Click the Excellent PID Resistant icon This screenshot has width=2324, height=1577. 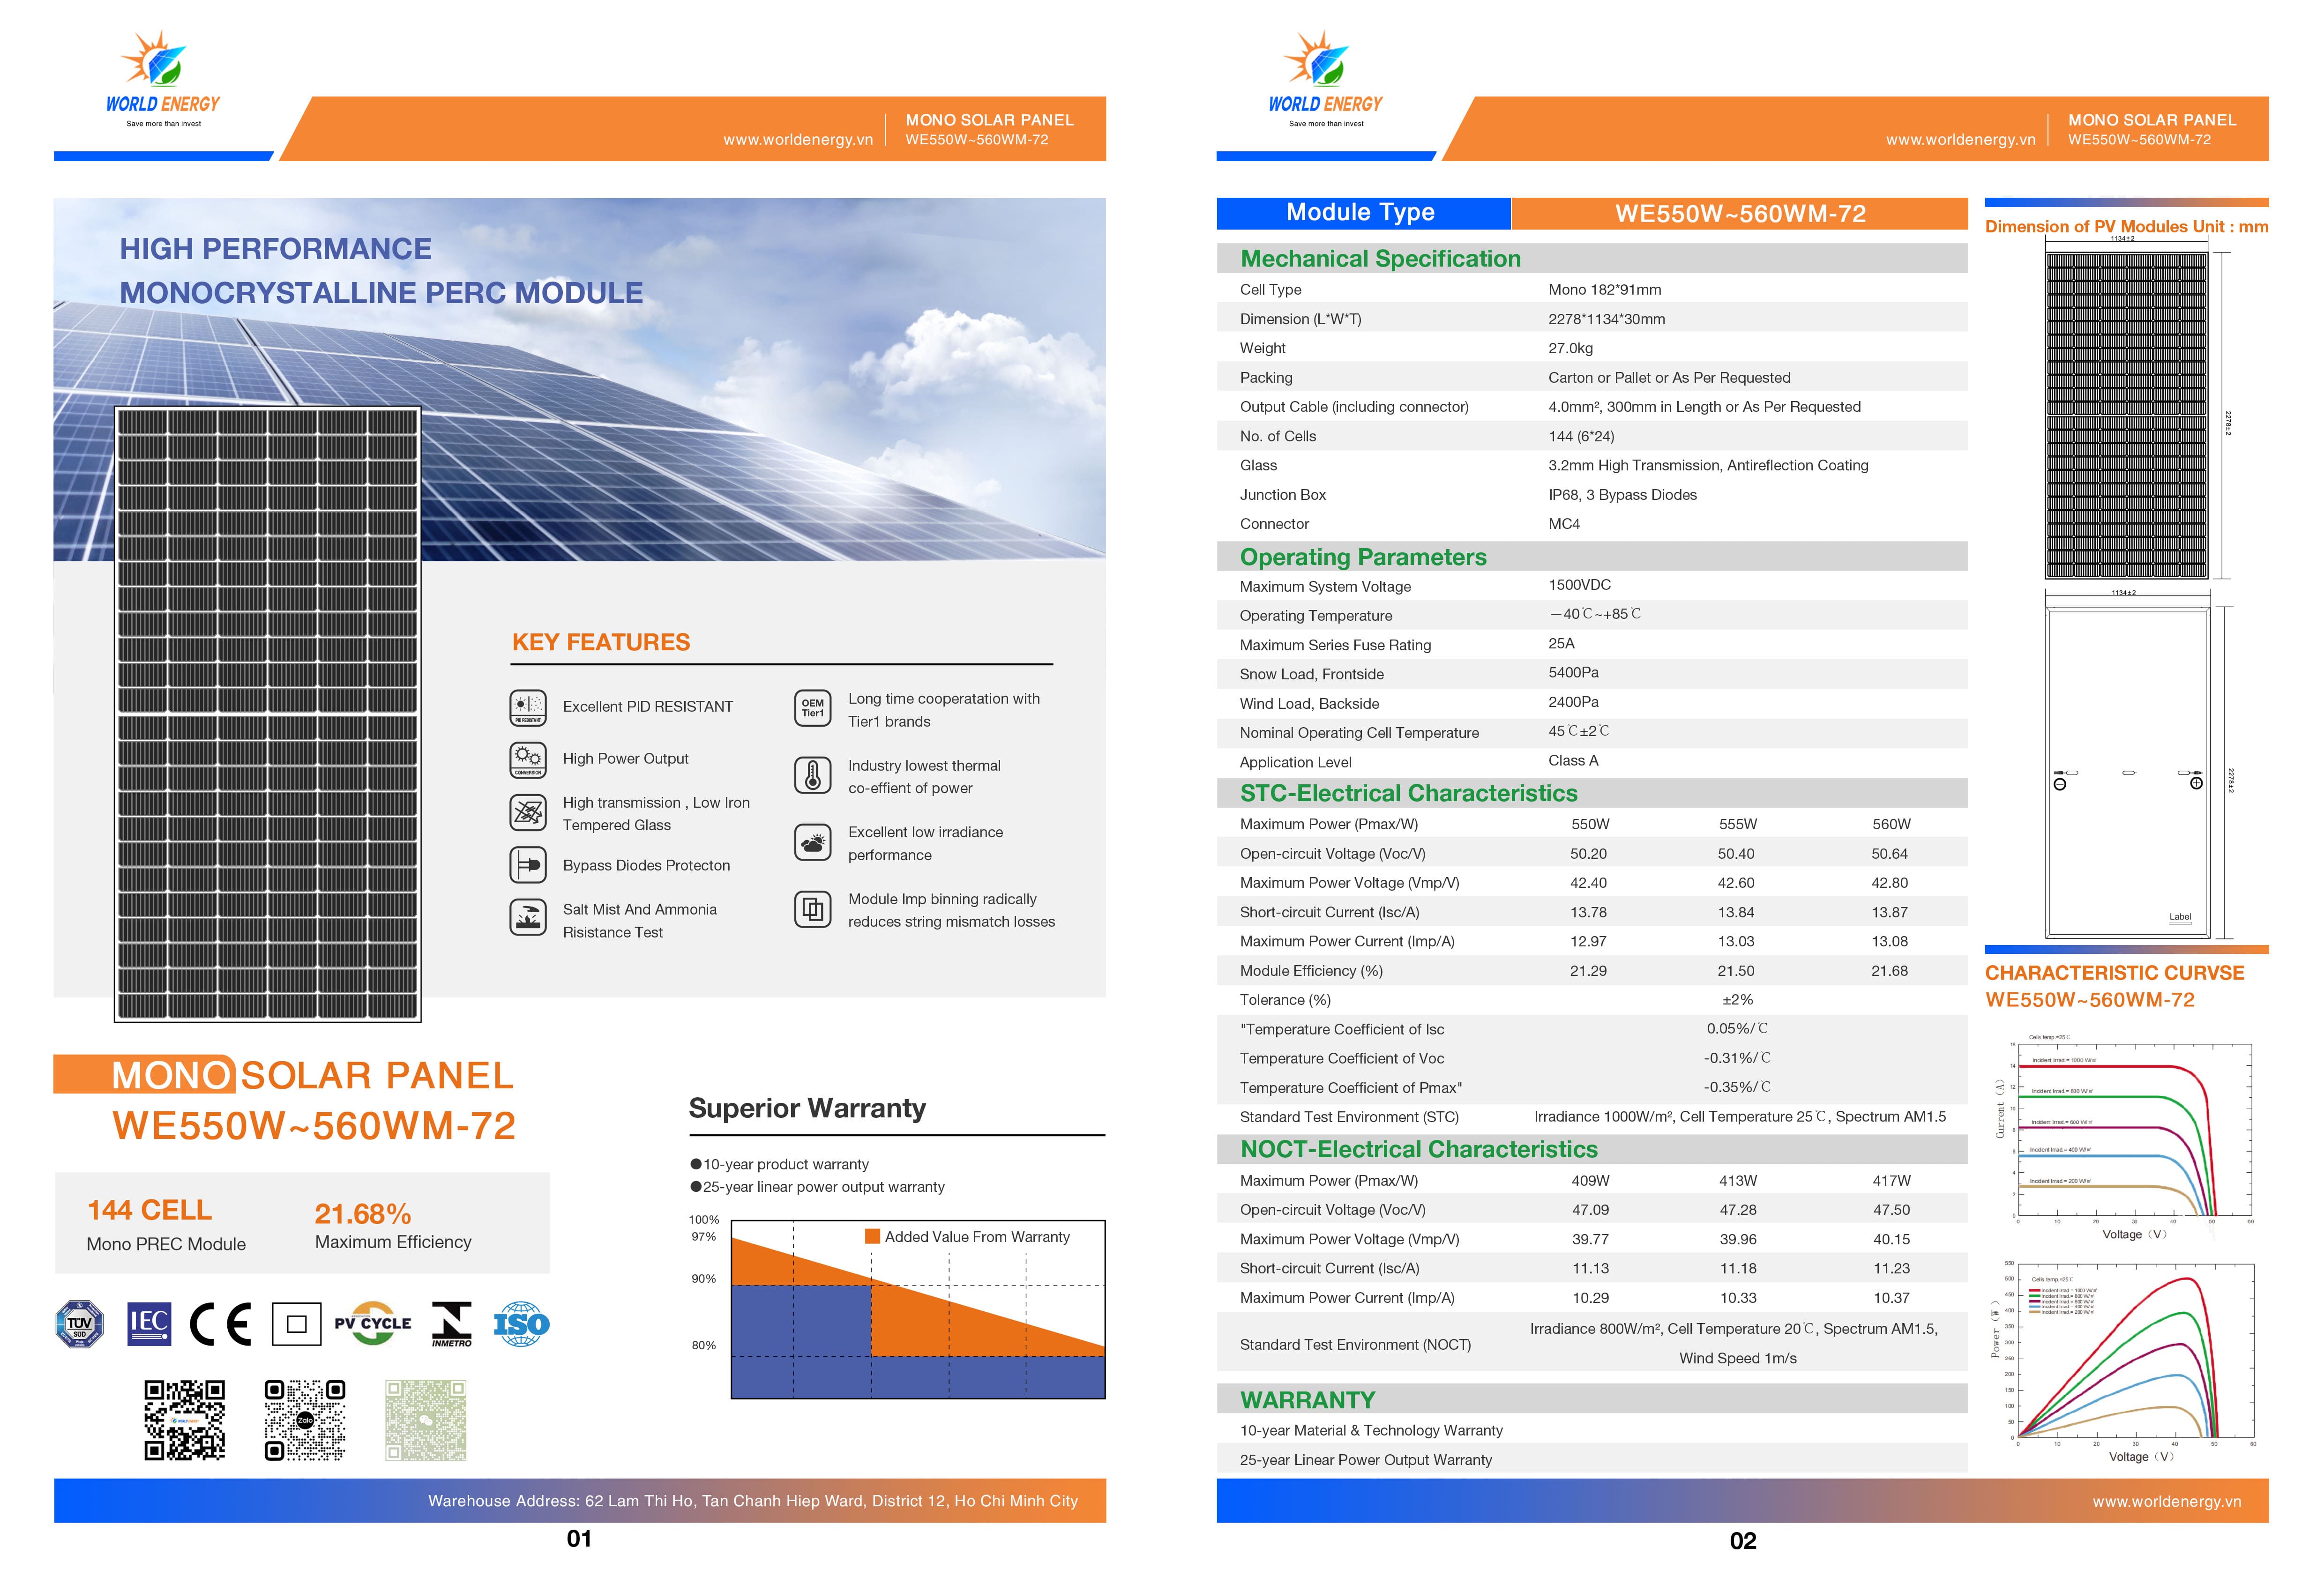527,707
